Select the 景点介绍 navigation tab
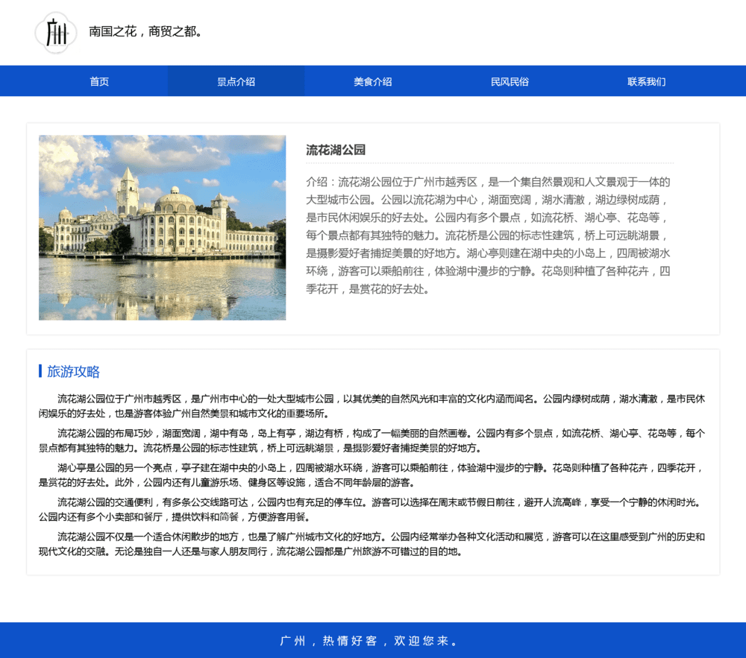746x658 pixels. (x=236, y=81)
